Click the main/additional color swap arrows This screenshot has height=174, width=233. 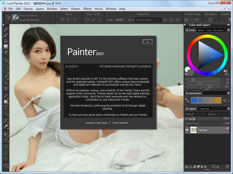pos(186,74)
